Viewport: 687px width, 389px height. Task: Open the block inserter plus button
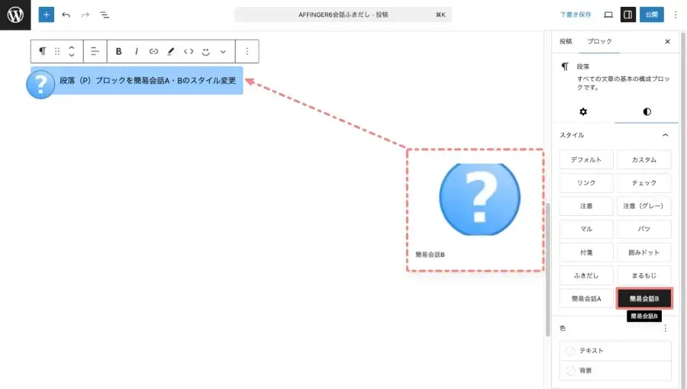[46, 15]
